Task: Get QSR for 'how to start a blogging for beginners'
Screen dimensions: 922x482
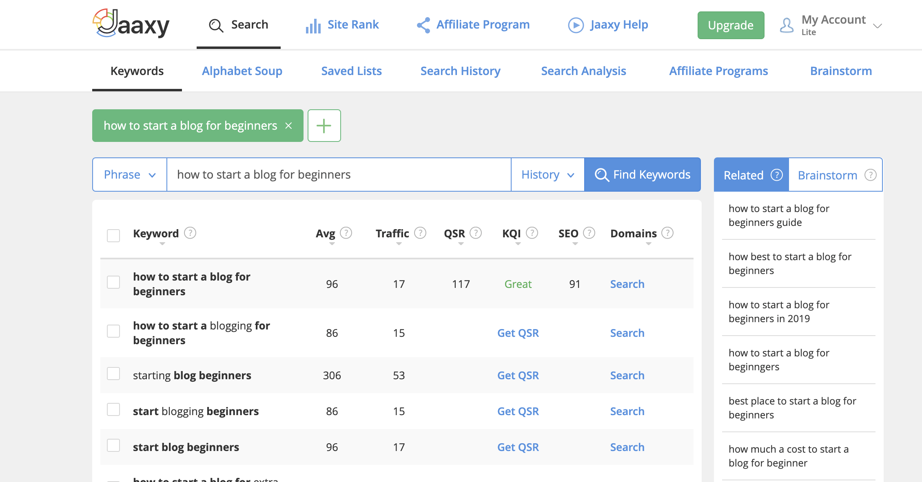Action: [518, 333]
